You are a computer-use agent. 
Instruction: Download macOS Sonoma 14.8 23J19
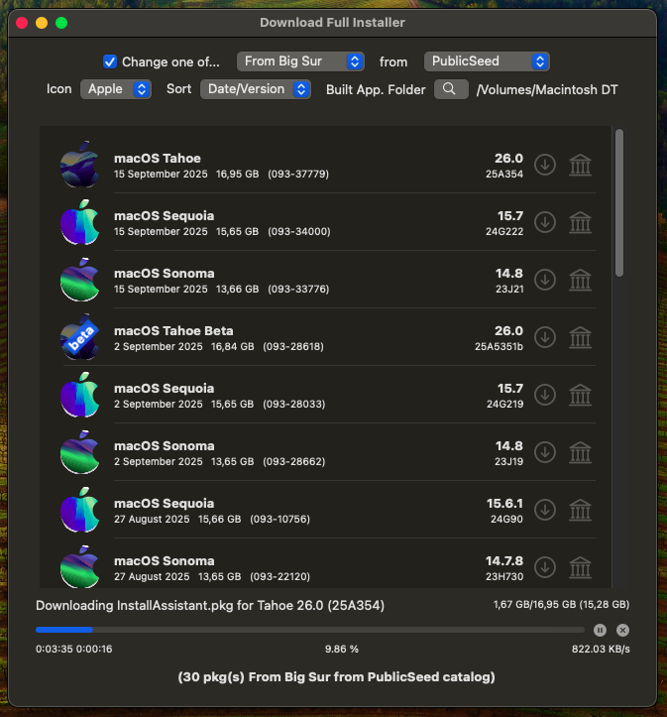point(545,452)
